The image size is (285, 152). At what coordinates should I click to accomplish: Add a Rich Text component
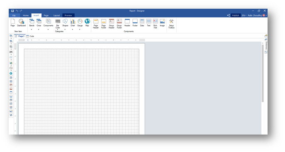coord(155,24)
